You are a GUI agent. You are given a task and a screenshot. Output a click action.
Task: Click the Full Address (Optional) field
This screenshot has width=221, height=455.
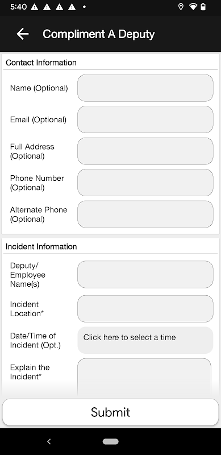click(x=145, y=151)
